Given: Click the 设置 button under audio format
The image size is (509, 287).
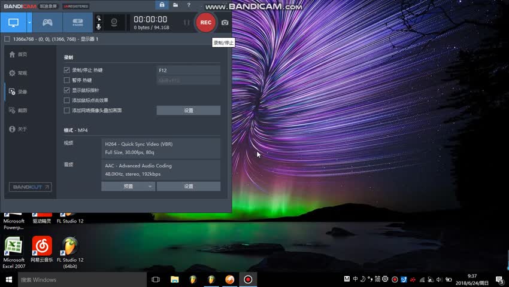Looking at the screenshot, I should pos(188,186).
